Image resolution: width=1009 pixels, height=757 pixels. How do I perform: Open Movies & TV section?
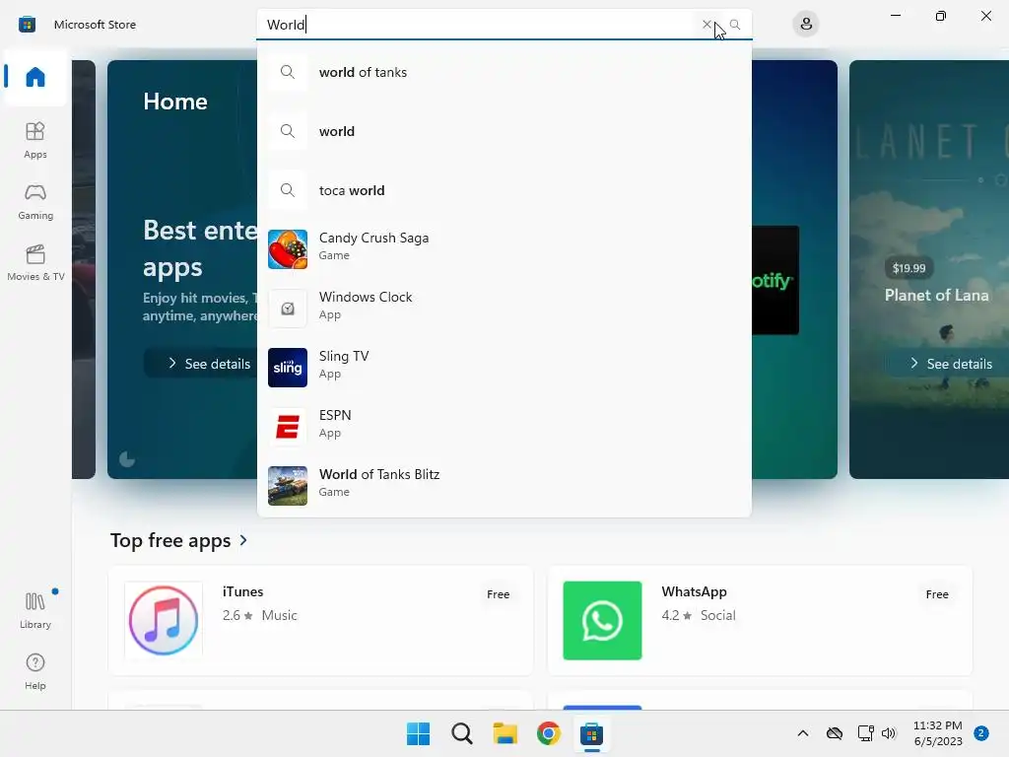point(35,262)
